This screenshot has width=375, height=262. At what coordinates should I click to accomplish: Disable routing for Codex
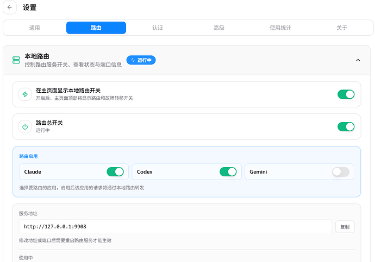pyautogui.click(x=228, y=172)
